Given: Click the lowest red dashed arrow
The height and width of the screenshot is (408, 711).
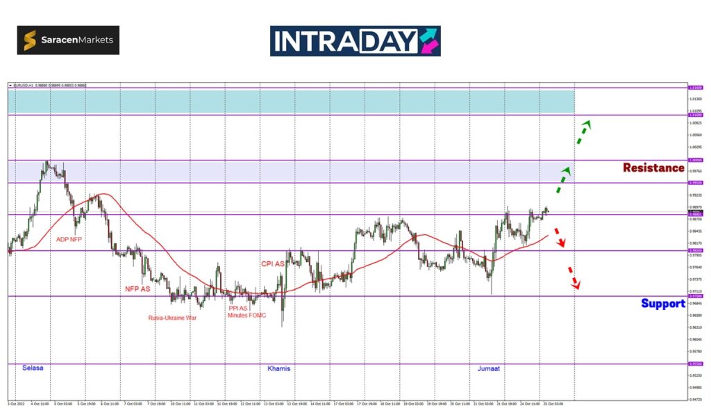Looking at the screenshot, I should (x=574, y=277).
